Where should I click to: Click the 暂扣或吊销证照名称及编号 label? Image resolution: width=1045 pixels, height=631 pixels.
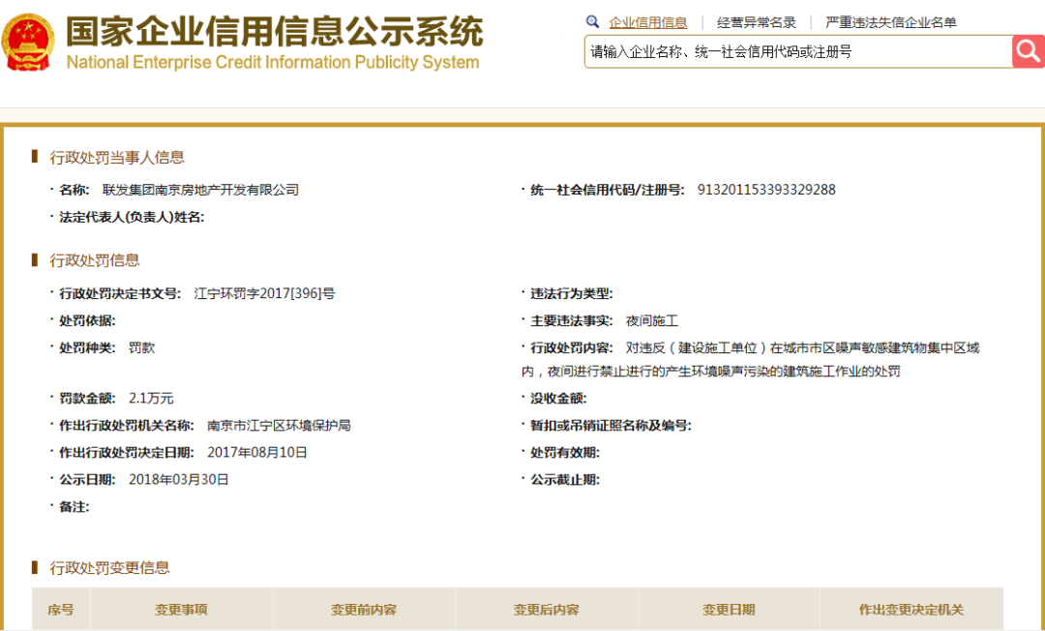coord(611,426)
